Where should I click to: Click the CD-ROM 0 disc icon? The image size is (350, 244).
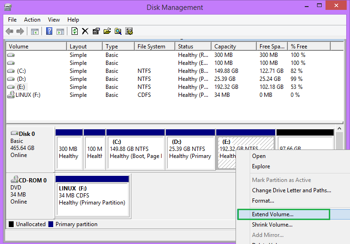[x=15, y=179]
